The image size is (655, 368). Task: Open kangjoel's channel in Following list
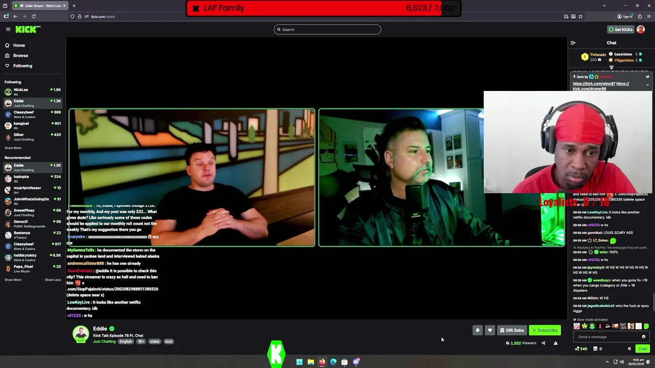point(33,125)
